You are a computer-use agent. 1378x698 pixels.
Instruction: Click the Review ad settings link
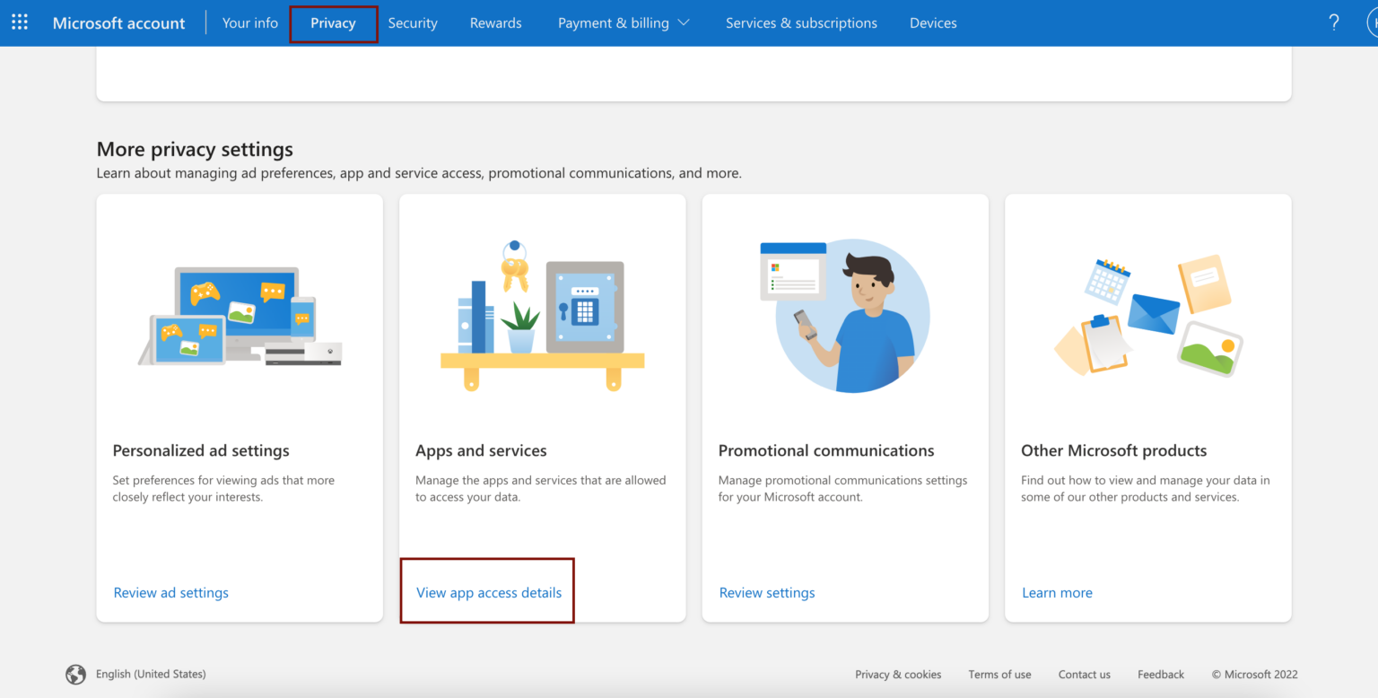click(170, 593)
